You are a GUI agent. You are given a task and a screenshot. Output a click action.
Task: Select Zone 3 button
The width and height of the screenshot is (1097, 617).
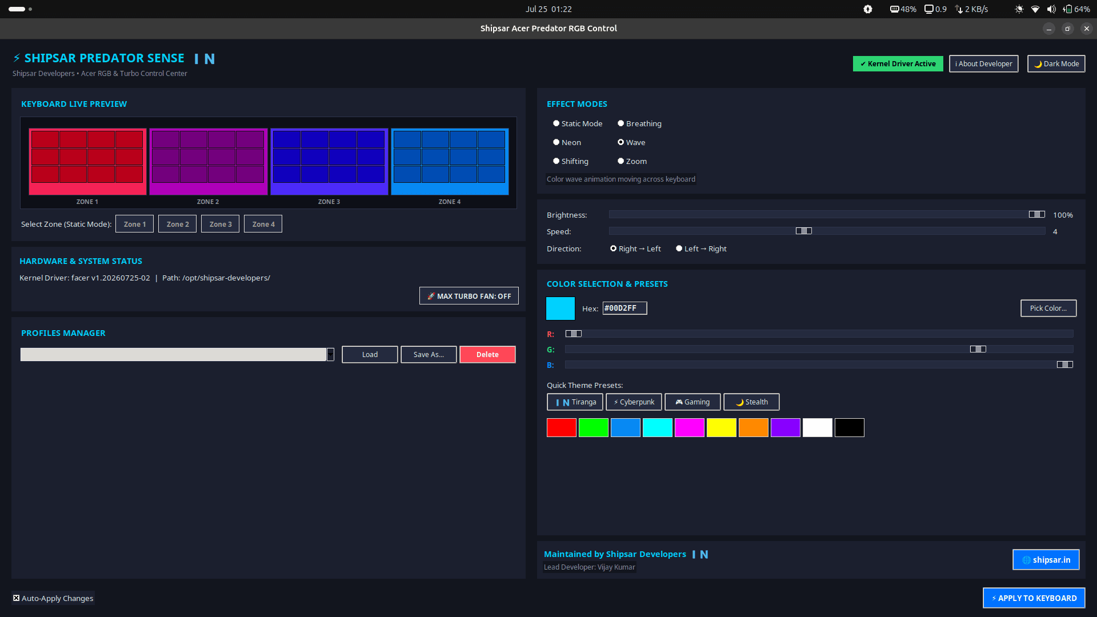coord(220,224)
